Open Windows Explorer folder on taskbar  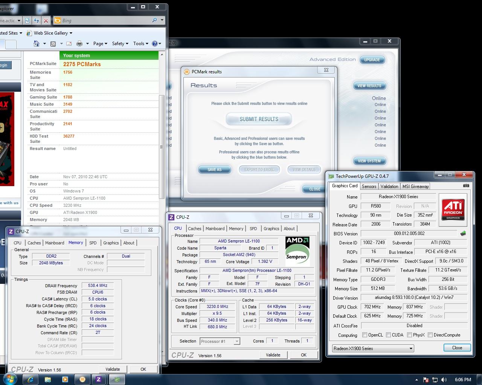(x=48, y=379)
